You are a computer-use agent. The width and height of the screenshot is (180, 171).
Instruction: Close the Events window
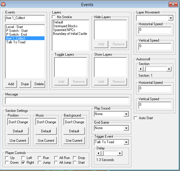173,4
